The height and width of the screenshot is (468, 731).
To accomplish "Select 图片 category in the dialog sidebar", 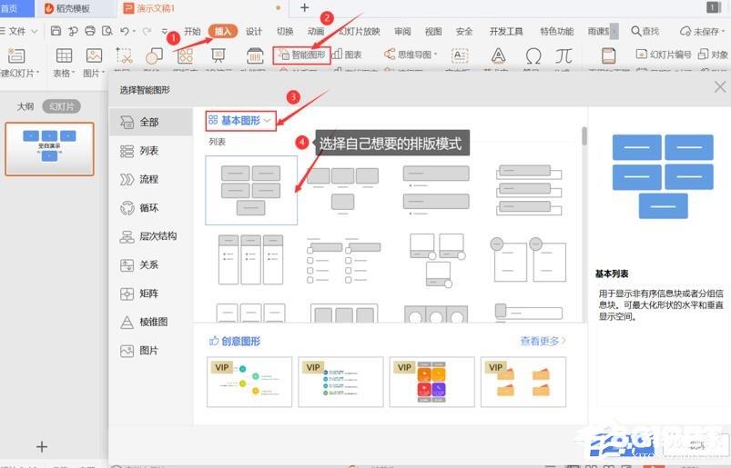I will tap(150, 350).
